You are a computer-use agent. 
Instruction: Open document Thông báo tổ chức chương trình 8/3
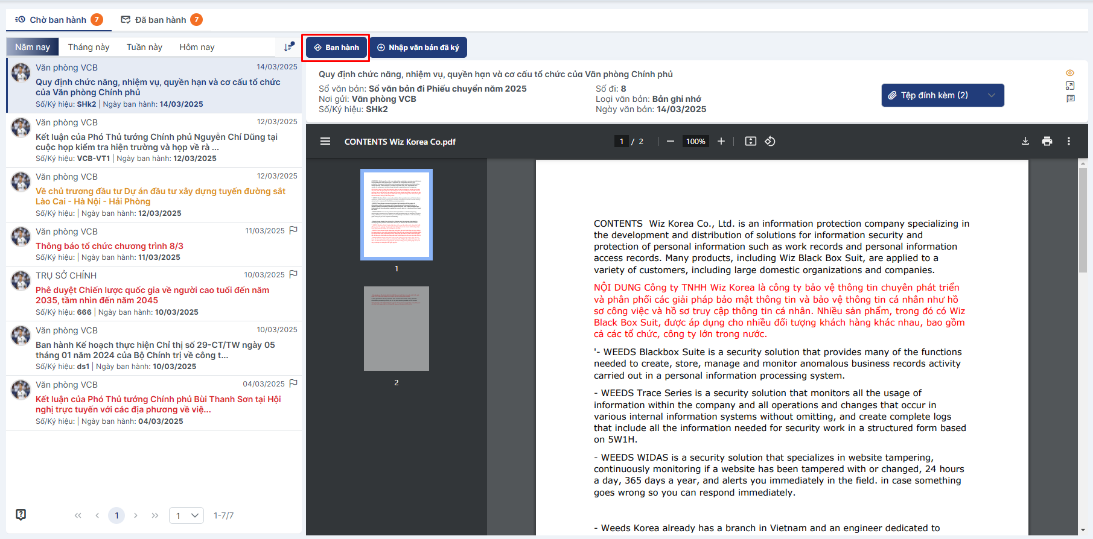[154, 244]
